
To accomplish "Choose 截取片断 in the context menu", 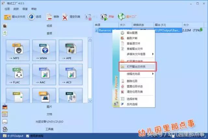I will coord(137,38).
